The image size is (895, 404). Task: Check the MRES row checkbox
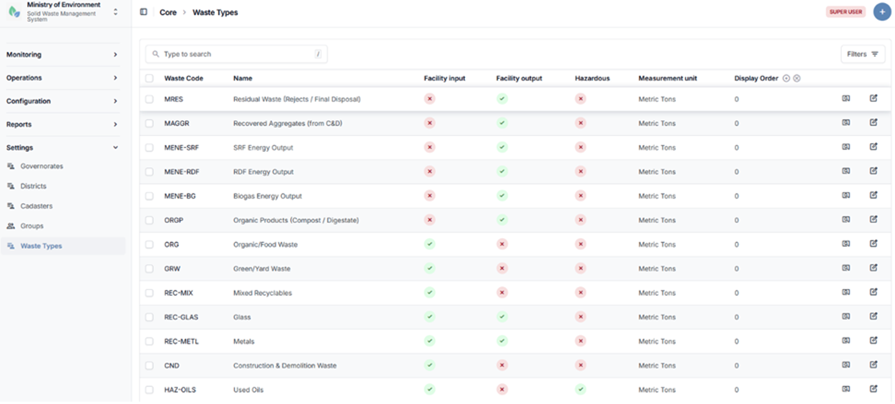click(150, 100)
